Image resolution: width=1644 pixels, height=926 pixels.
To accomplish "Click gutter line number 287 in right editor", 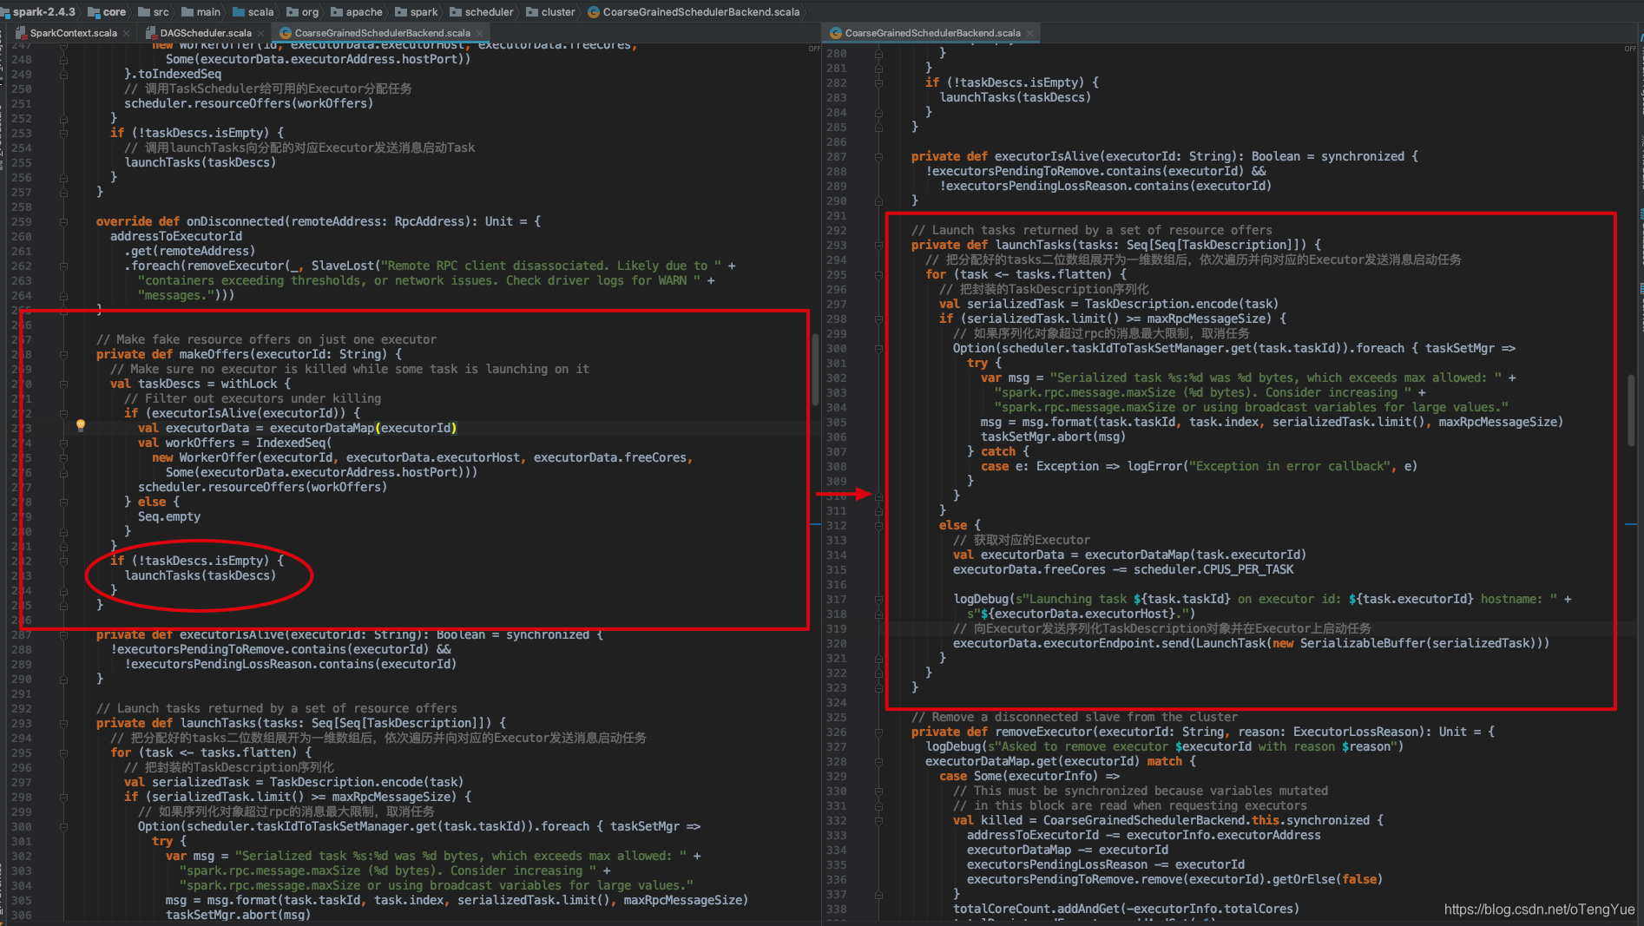I will [836, 156].
